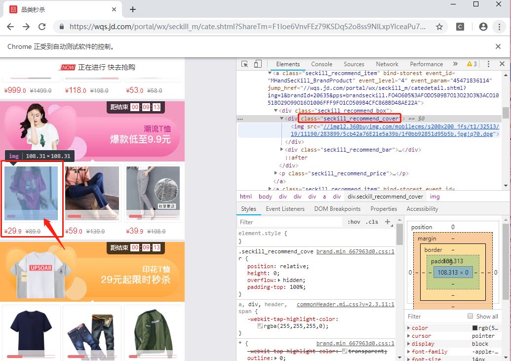Open the Chrome profile avatar menu
The width and height of the screenshot is (511, 361).
coord(483,27)
